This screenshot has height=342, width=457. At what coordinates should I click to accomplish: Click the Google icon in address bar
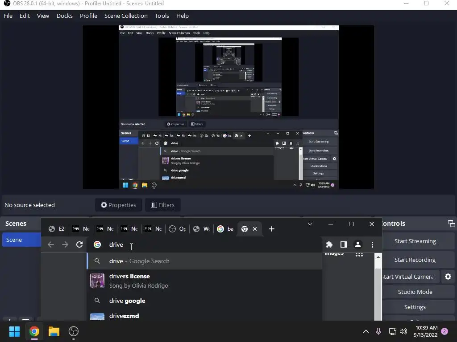97,244
